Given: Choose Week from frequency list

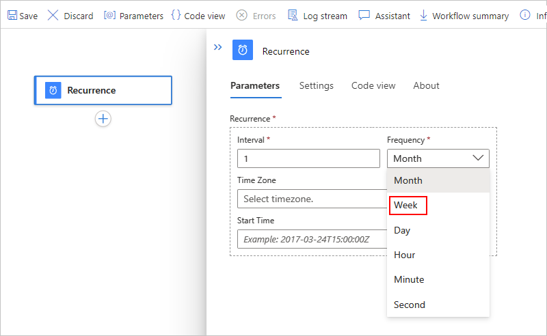Looking at the screenshot, I should point(406,205).
